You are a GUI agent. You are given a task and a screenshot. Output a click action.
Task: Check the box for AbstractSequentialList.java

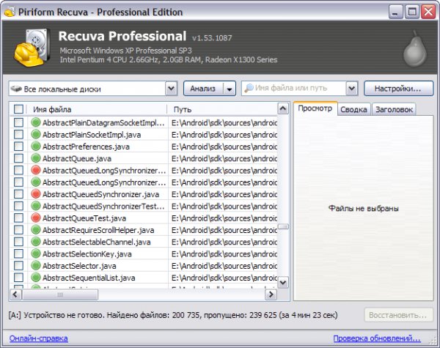point(18,278)
